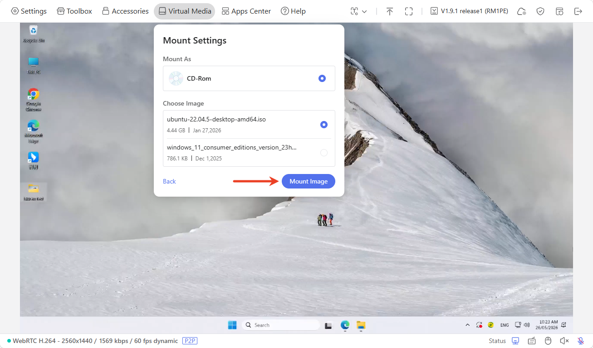Open File Explorer from the taskbar
The image size is (593, 348).
[x=361, y=325]
